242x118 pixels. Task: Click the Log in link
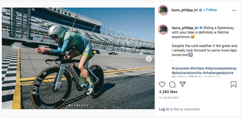click(164, 109)
